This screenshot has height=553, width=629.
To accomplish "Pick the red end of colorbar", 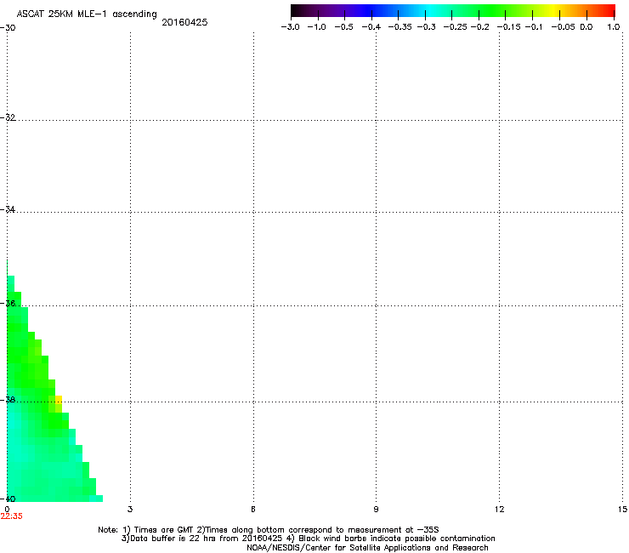I will coord(609,10).
